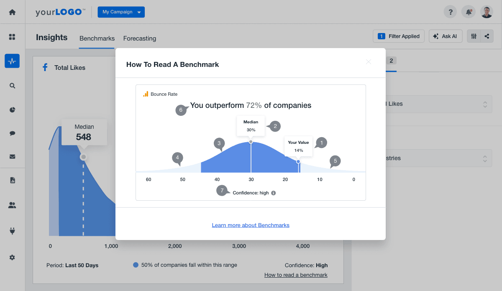
Task: Open the chat bubble sidebar icon
Action: tap(12, 133)
